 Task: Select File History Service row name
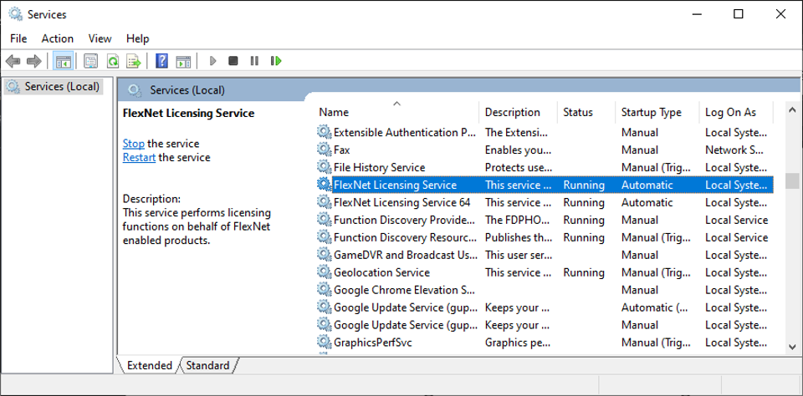tap(380, 167)
